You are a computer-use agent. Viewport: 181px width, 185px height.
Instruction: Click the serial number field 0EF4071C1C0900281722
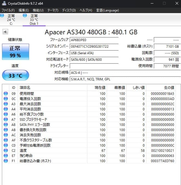pos(94,47)
